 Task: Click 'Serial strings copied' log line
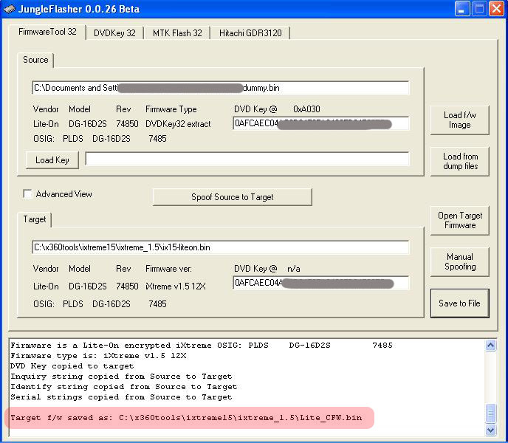point(121,397)
